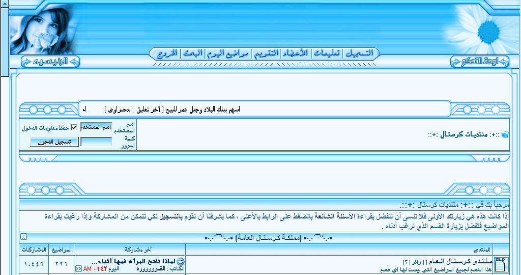Open منتدى كرستال العام forum
This screenshot has height=275, width=521.
[x=460, y=261]
